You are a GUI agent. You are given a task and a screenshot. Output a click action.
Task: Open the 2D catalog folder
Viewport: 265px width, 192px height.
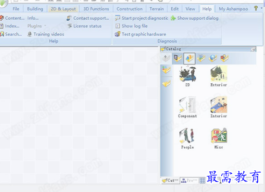[188, 77]
